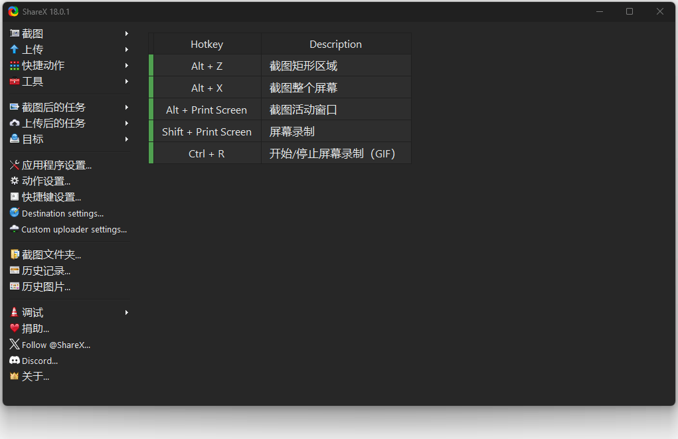Click the camera icon beside 截图

14,33
